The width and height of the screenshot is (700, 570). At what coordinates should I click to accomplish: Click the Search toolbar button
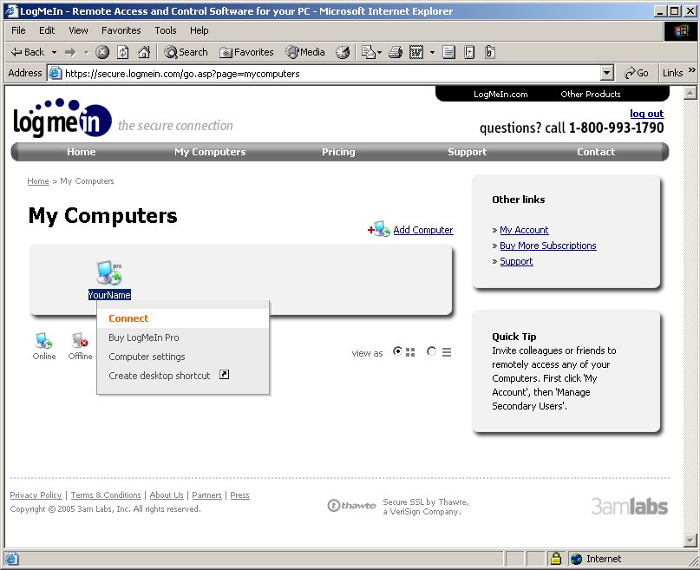[x=186, y=52]
